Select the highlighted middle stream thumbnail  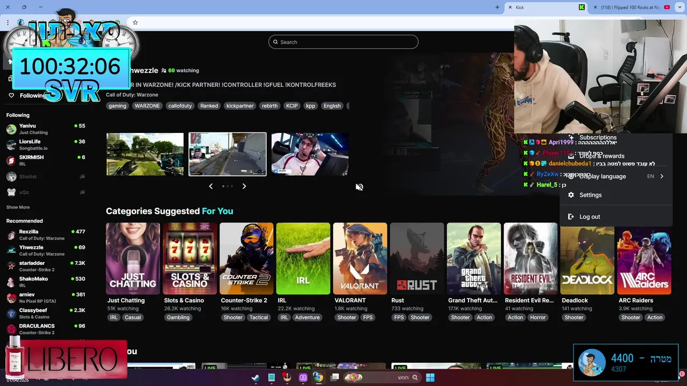pyautogui.click(x=228, y=154)
